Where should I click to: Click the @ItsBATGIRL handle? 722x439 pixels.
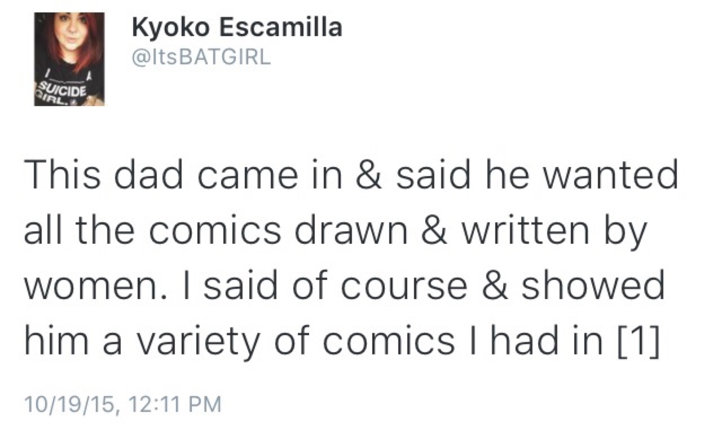(x=201, y=57)
